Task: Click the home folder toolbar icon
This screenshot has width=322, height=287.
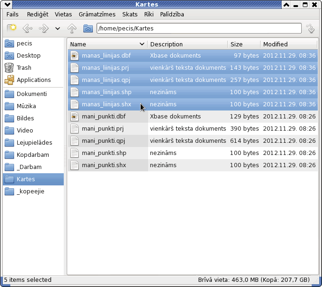Action: pos(88,28)
